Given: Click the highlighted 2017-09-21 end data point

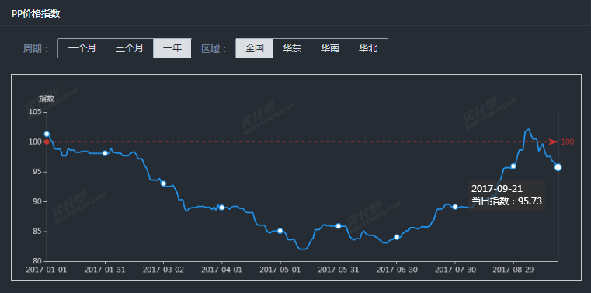Looking at the screenshot, I should (x=558, y=167).
